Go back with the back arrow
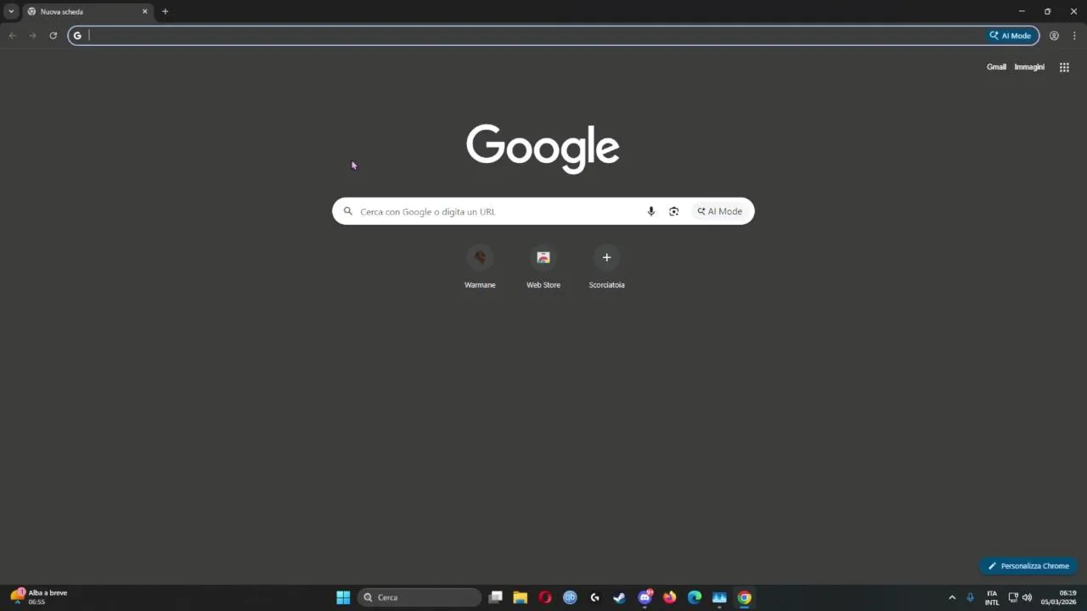1087x611 pixels. point(13,36)
